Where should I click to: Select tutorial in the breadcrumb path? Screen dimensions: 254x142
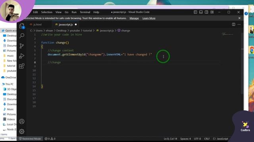87,30
